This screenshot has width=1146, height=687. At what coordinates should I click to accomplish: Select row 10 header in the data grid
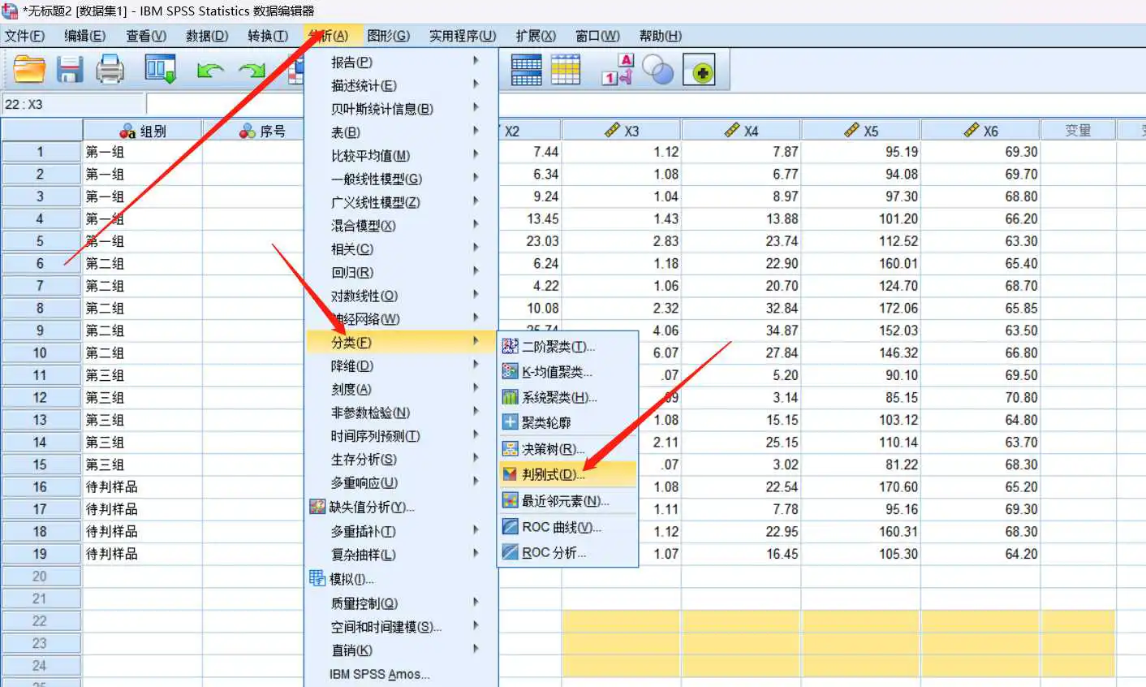[x=41, y=353]
